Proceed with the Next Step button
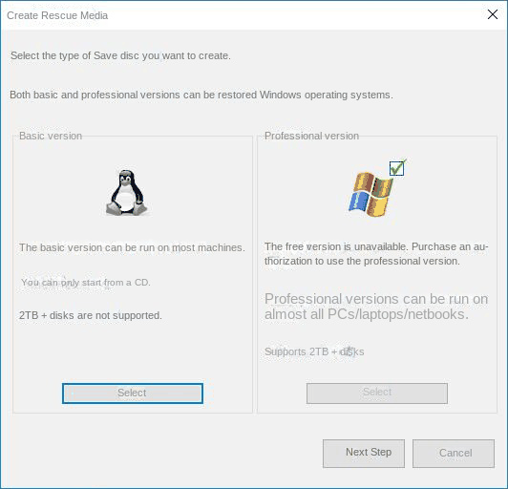508x489 pixels. pos(364,453)
